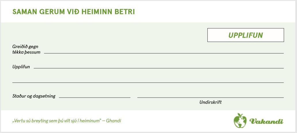Click the full-width blank line below Upplifun
The height and width of the screenshot is (133, 297).
pos(148,82)
